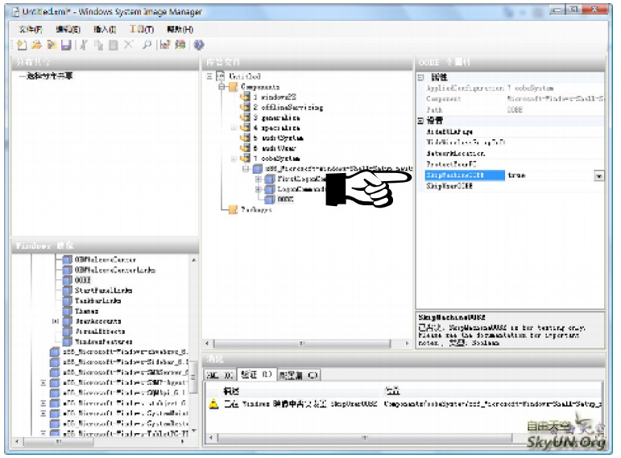Click the Windows image vertical scrollbar thumb
The width and height of the screenshot is (621, 458).
pyautogui.click(x=193, y=378)
